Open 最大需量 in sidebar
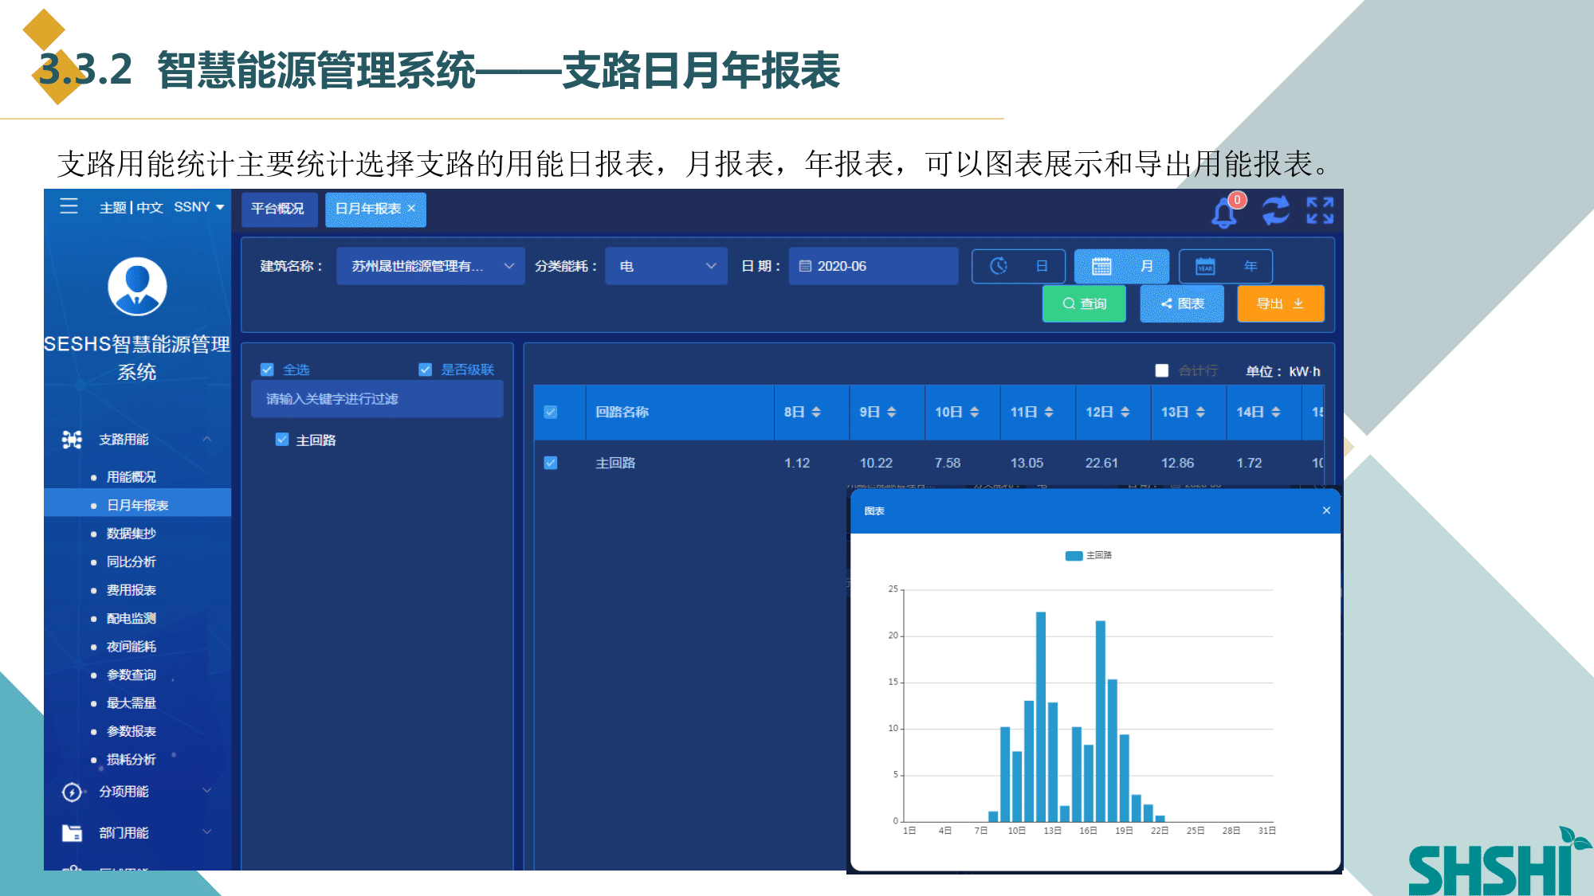The height and width of the screenshot is (896, 1594). pos(132,703)
